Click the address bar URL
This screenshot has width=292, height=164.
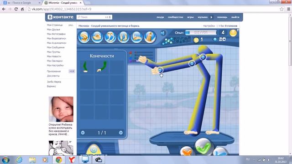62,9
